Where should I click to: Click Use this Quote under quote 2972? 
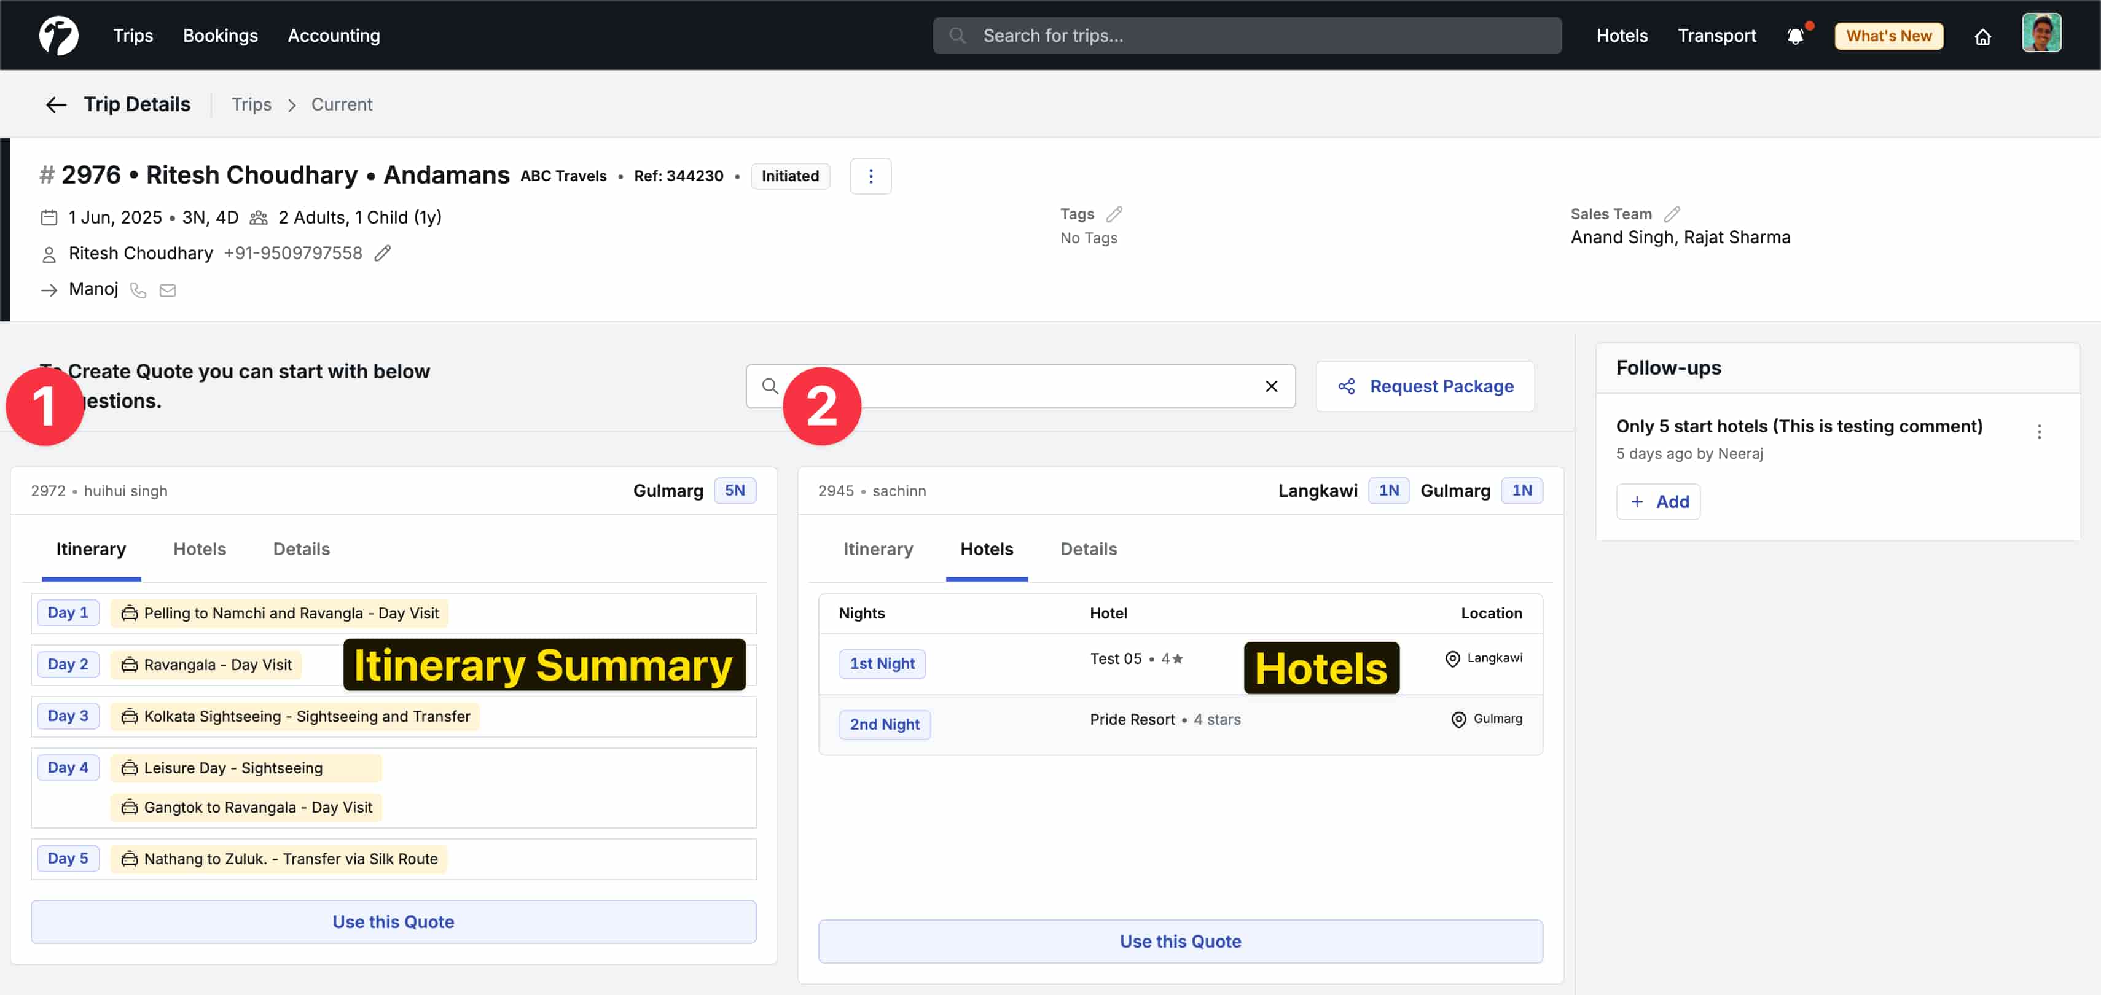(393, 921)
